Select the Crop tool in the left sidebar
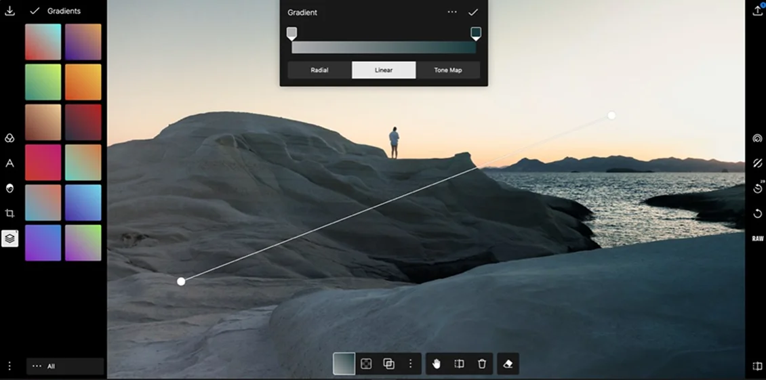 click(9, 213)
